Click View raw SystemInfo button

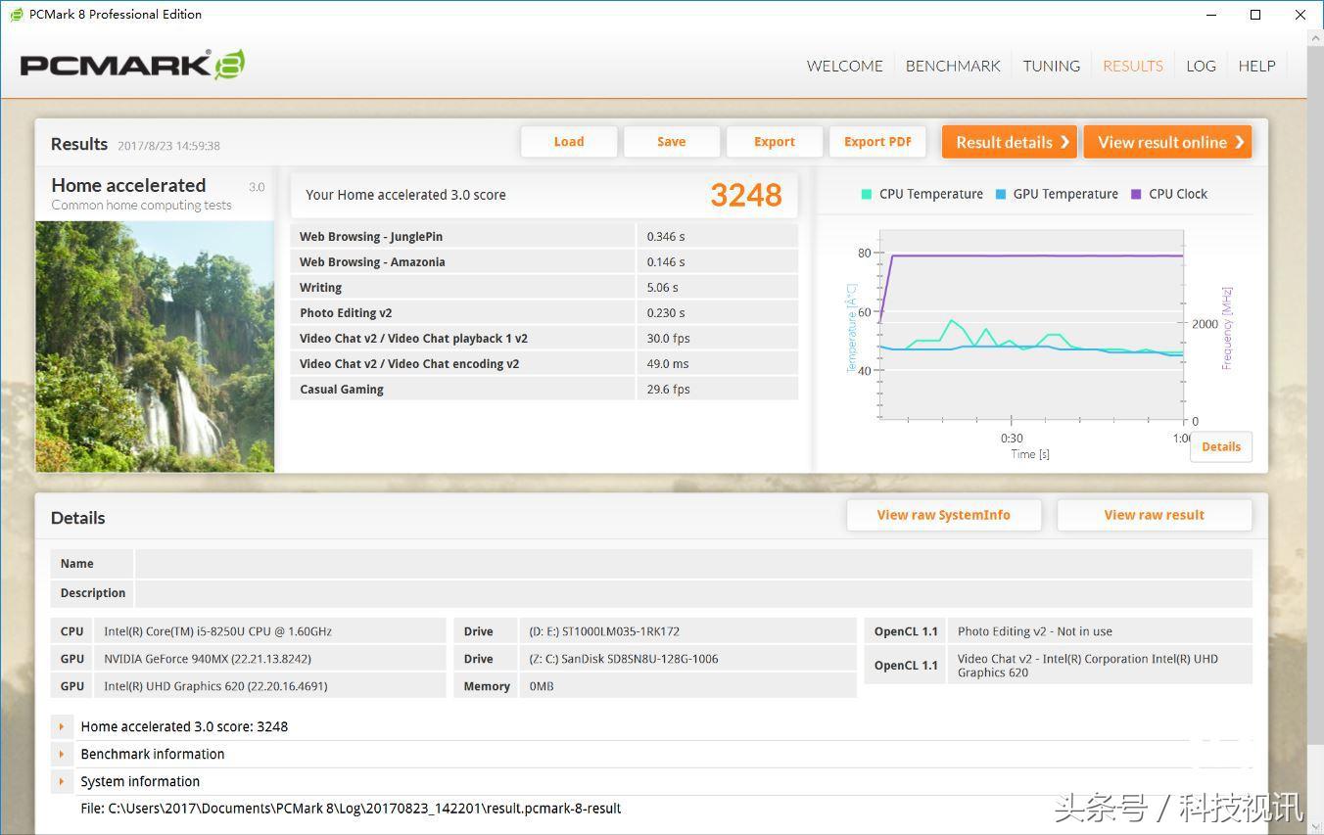[943, 515]
